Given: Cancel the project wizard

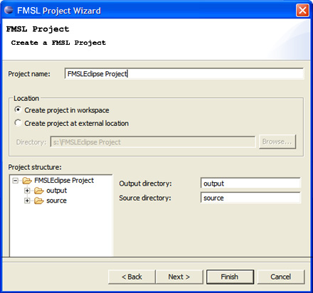Looking at the screenshot, I should (281, 277).
